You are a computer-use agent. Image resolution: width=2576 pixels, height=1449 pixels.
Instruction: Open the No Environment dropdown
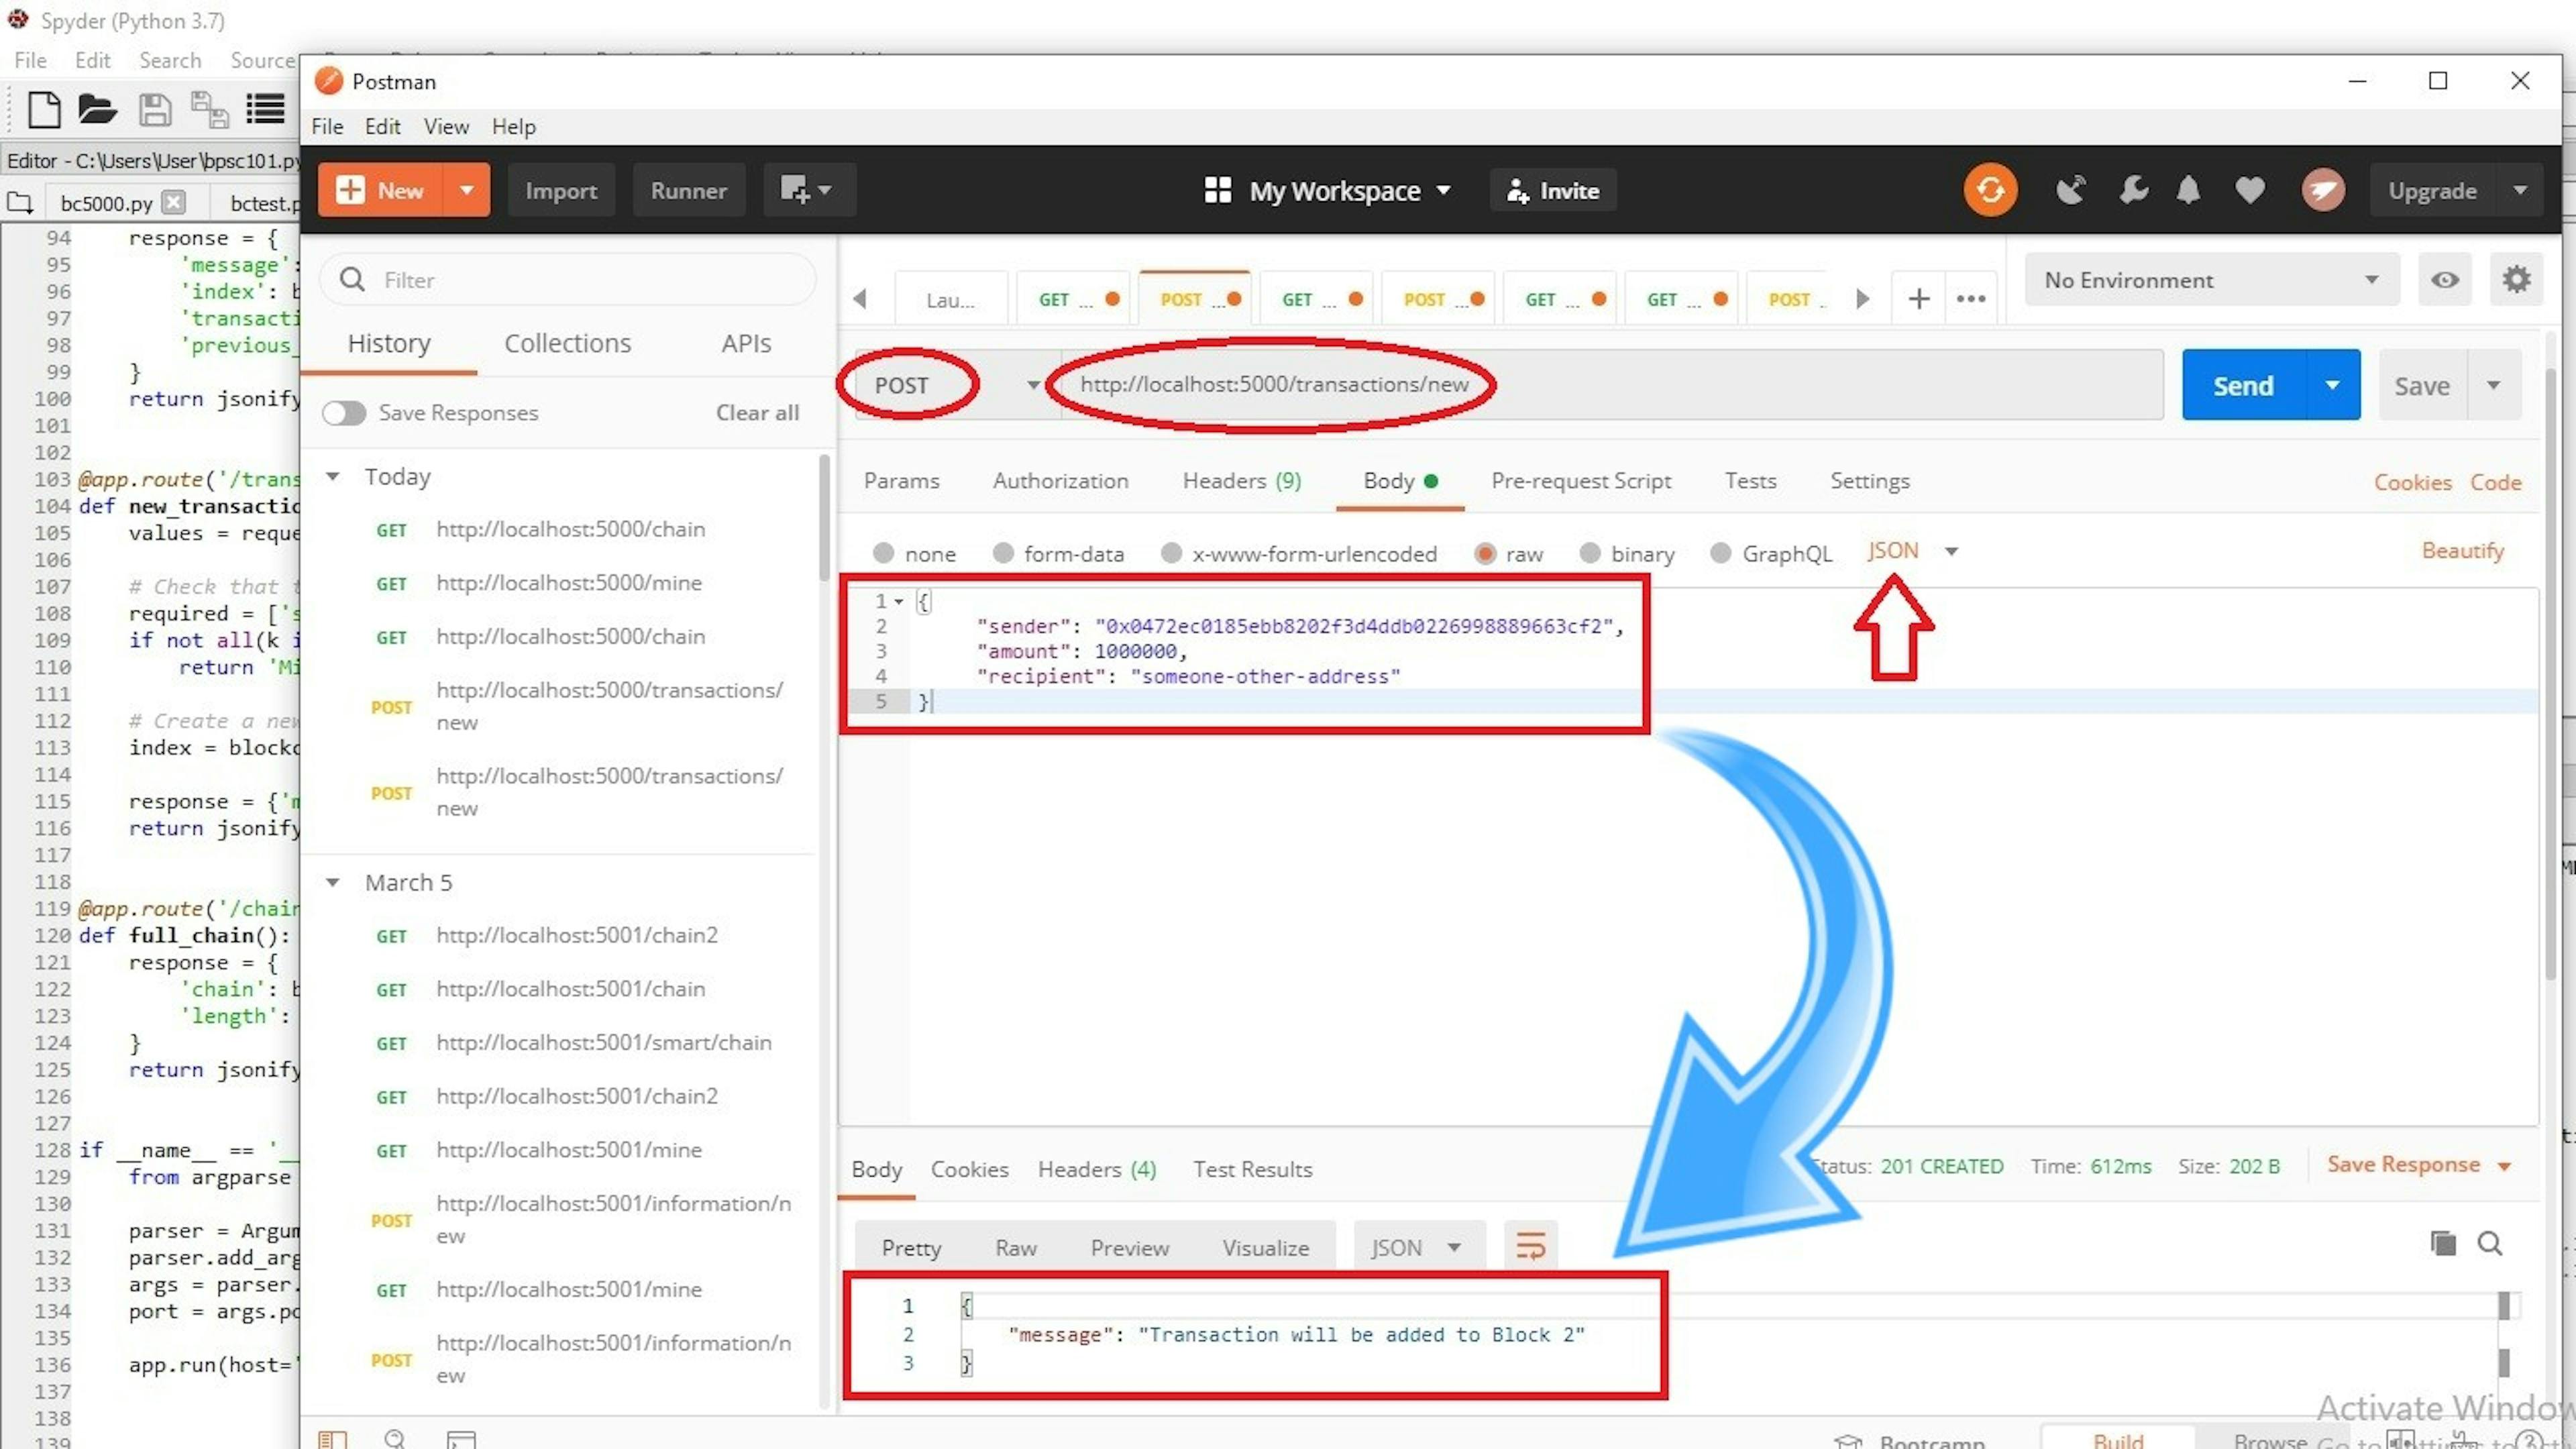click(x=2211, y=280)
